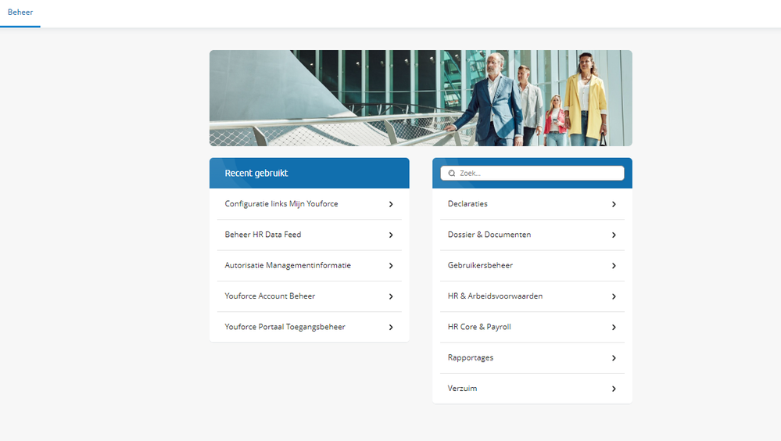Open Autorisatie Managementinformatie
The height and width of the screenshot is (441, 781).
tap(310, 266)
